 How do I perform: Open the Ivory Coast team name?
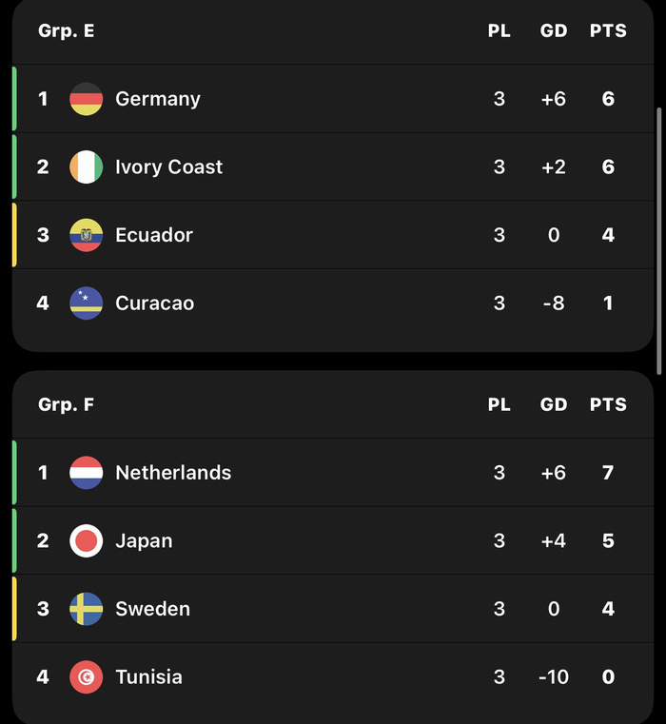(169, 167)
